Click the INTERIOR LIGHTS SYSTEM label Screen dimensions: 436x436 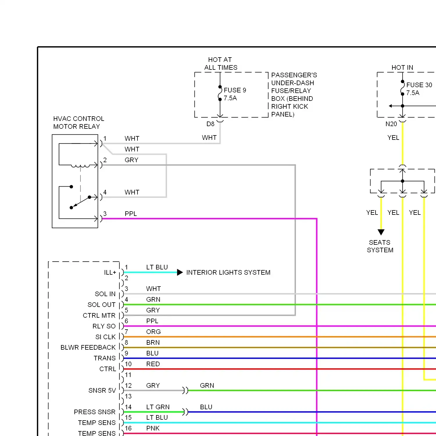(x=228, y=273)
